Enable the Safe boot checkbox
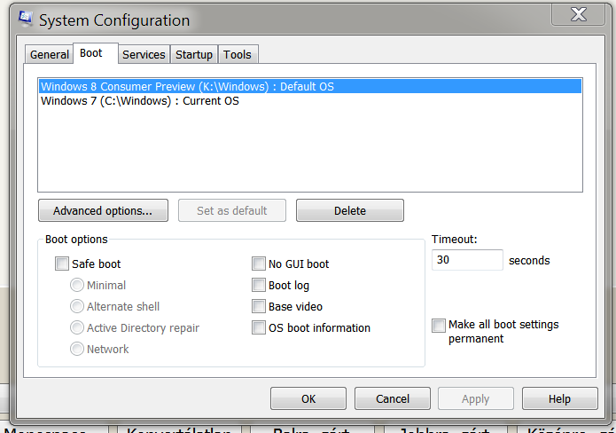616x433 pixels. pyautogui.click(x=62, y=264)
